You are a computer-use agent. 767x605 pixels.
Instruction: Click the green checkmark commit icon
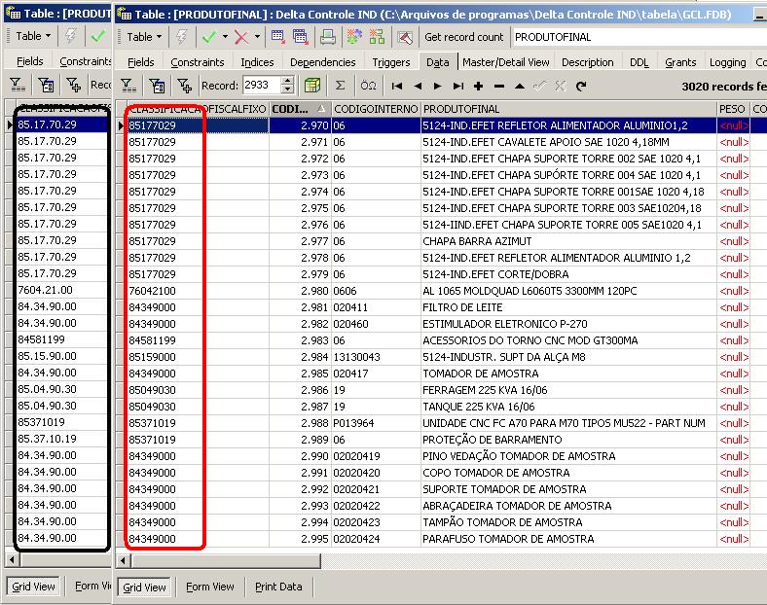coord(208,37)
